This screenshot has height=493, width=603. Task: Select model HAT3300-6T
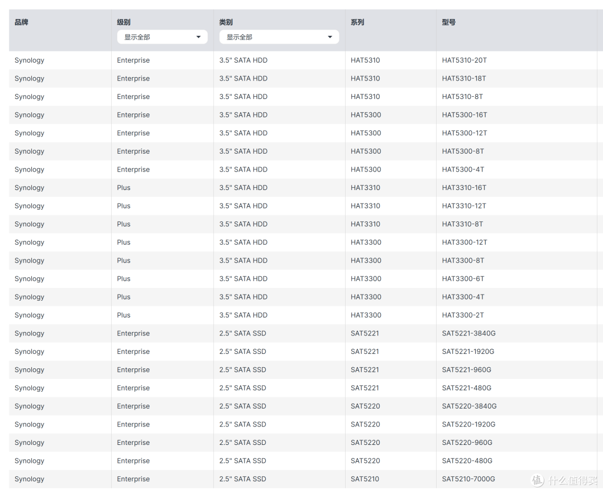coord(463,278)
